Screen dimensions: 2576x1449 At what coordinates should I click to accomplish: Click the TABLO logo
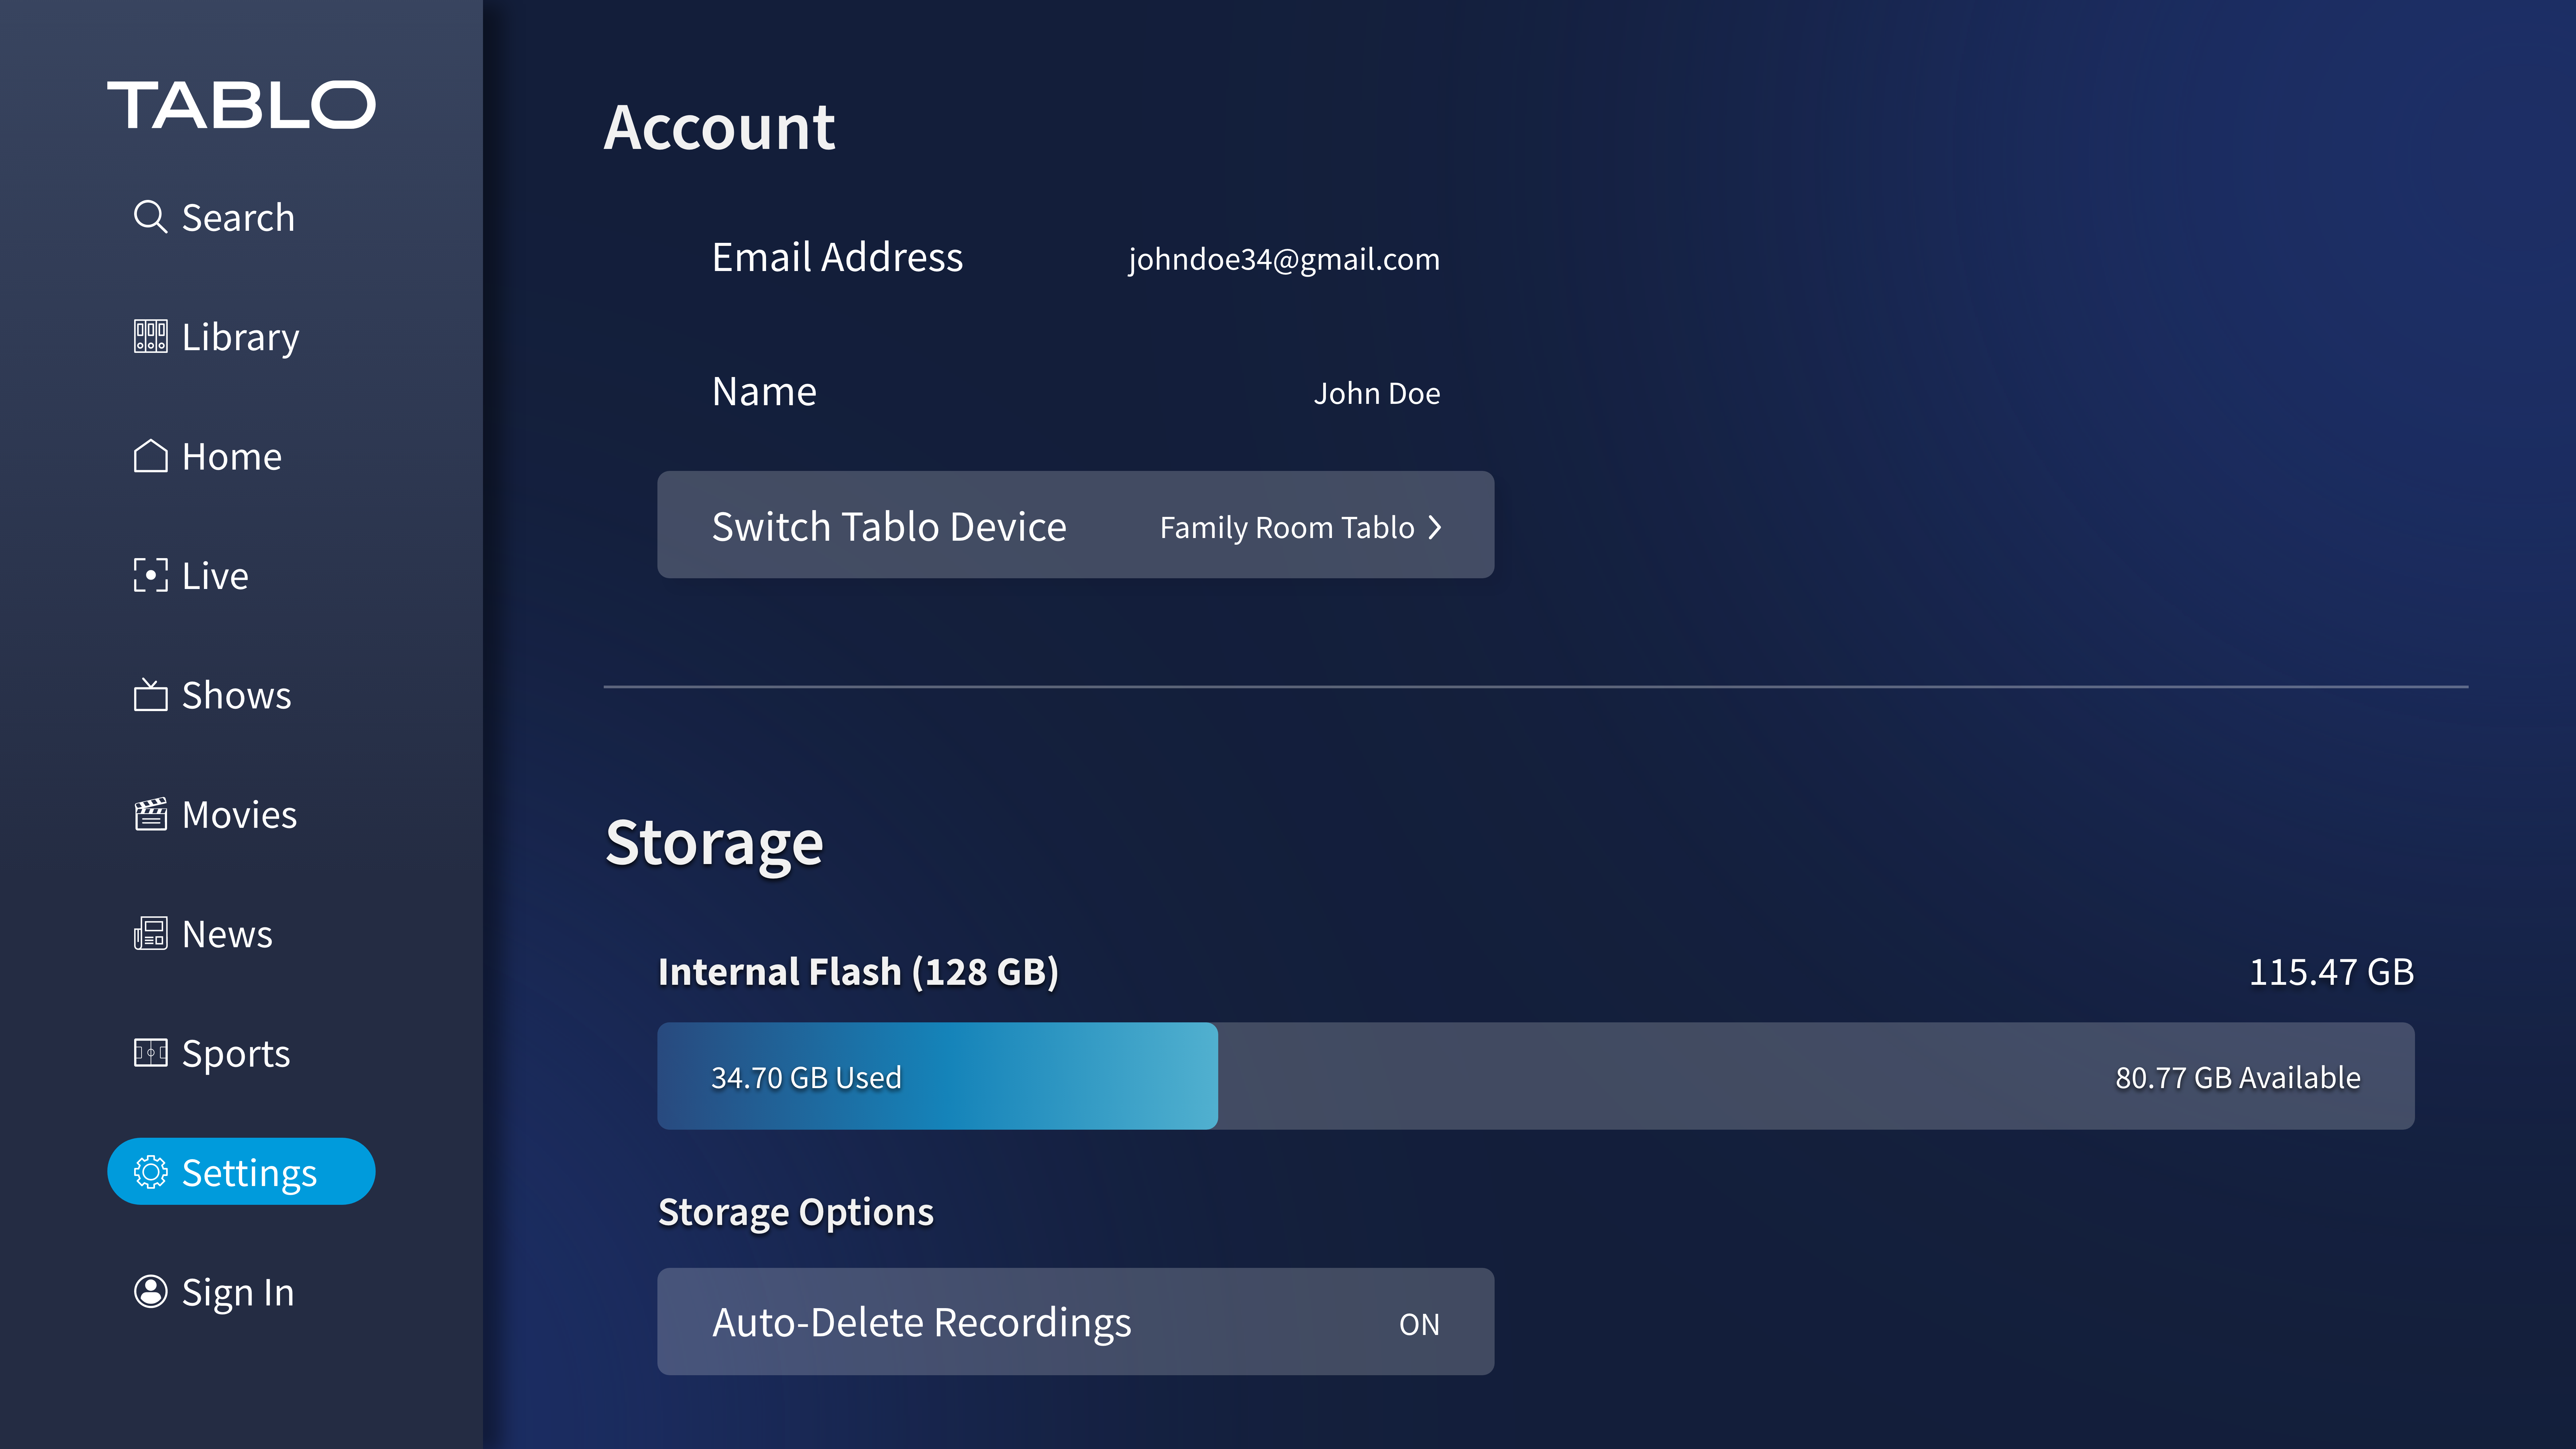click(241, 105)
